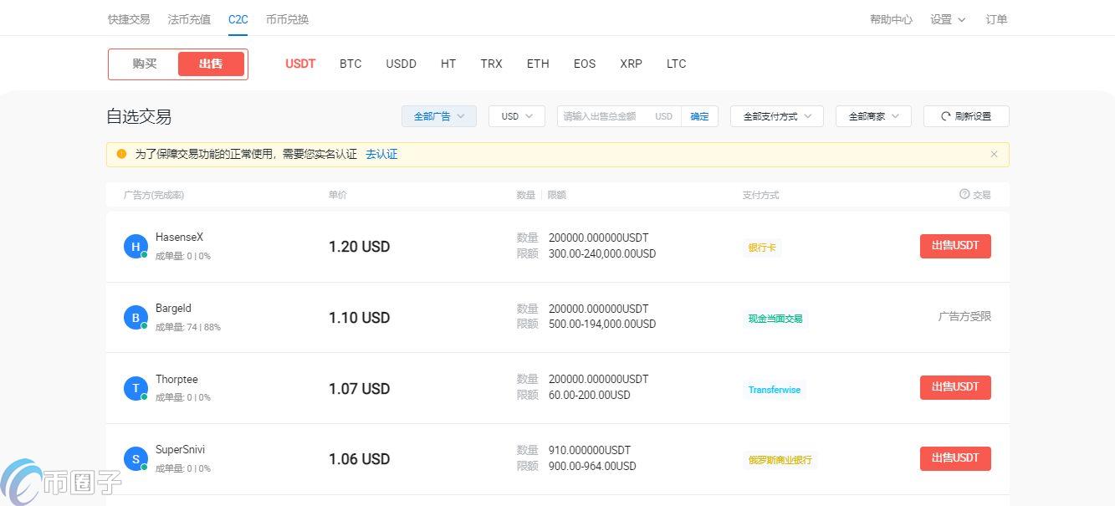This screenshot has height=506, width=1115.
Task: Open 全部支付方式 payment method dropdown
Action: click(776, 116)
